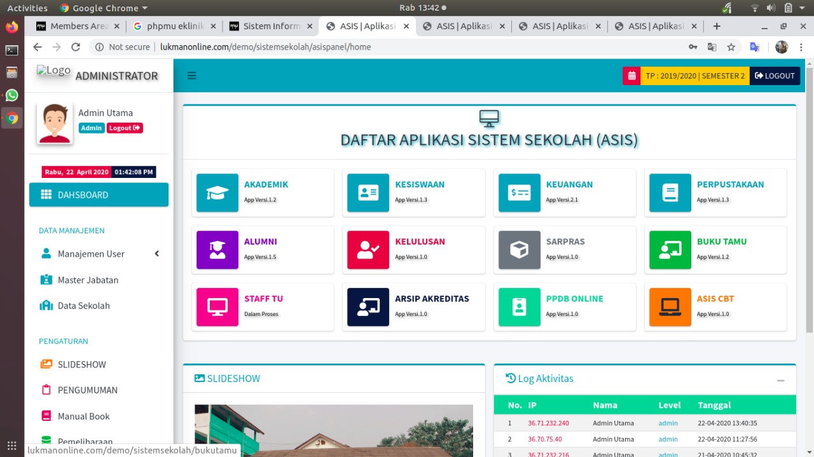
Task: Collapse the Log Aktivitas panel
Action: [x=781, y=380]
